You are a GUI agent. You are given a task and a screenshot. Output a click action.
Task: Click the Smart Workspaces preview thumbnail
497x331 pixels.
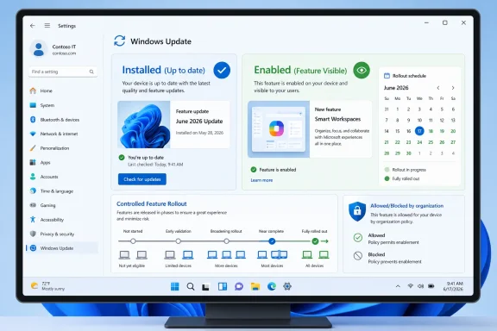[279, 129]
